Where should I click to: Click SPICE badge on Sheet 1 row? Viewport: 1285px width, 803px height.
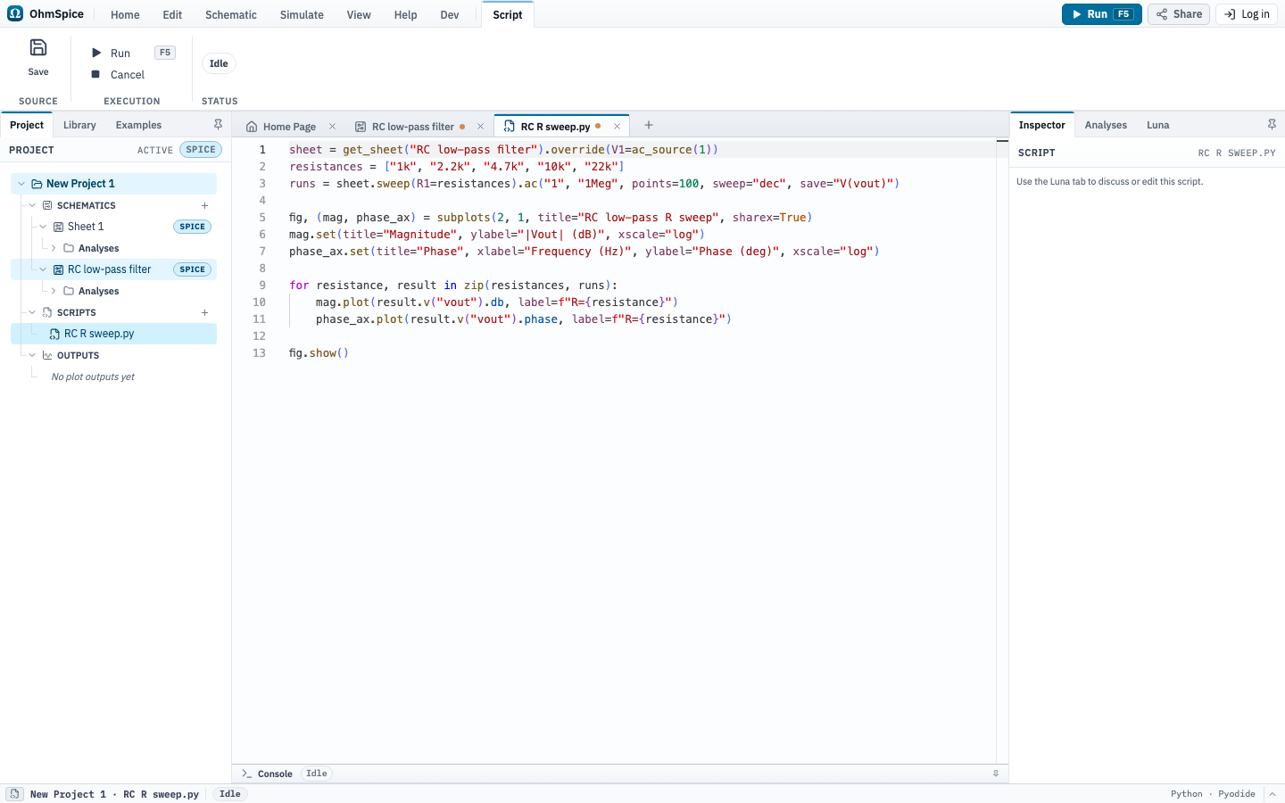pyautogui.click(x=192, y=227)
